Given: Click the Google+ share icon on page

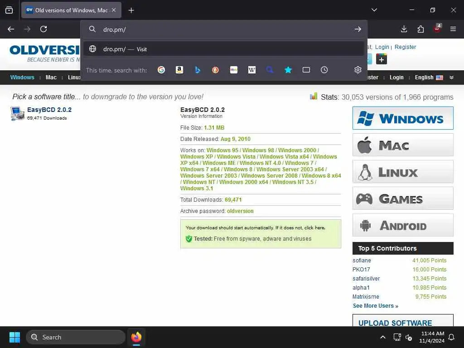Looking at the screenshot, I should tap(382, 59).
